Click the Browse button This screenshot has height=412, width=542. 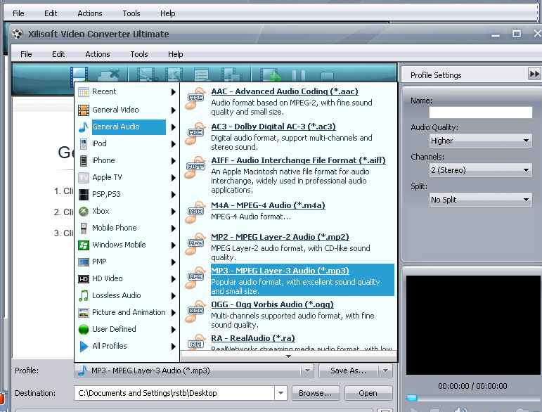(316, 393)
